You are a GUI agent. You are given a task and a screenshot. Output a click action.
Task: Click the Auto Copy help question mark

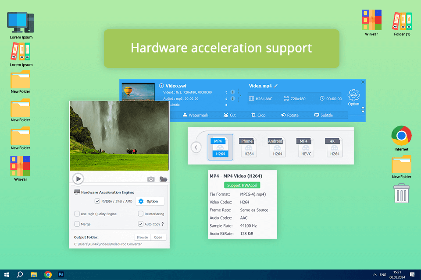point(162,224)
